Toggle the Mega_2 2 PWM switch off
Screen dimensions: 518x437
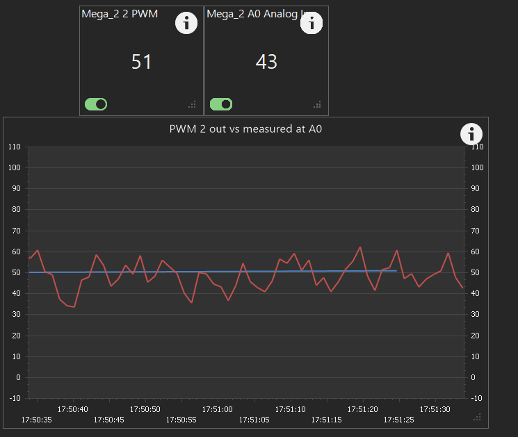(96, 104)
